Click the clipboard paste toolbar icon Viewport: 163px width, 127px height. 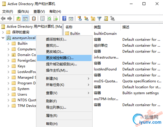(34, 19)
